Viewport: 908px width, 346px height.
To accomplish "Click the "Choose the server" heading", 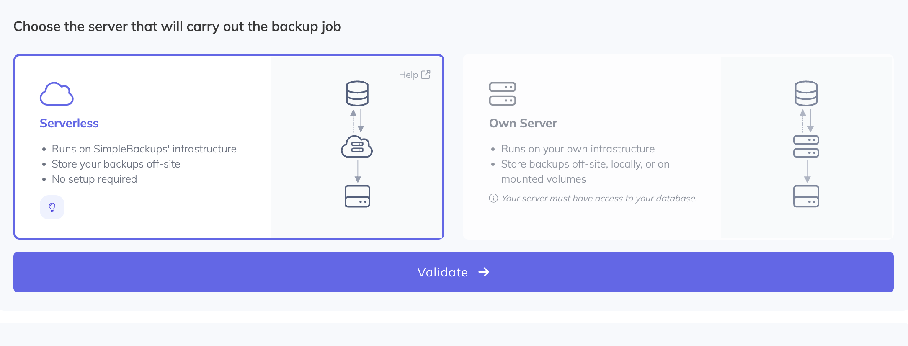I will 177,26.
